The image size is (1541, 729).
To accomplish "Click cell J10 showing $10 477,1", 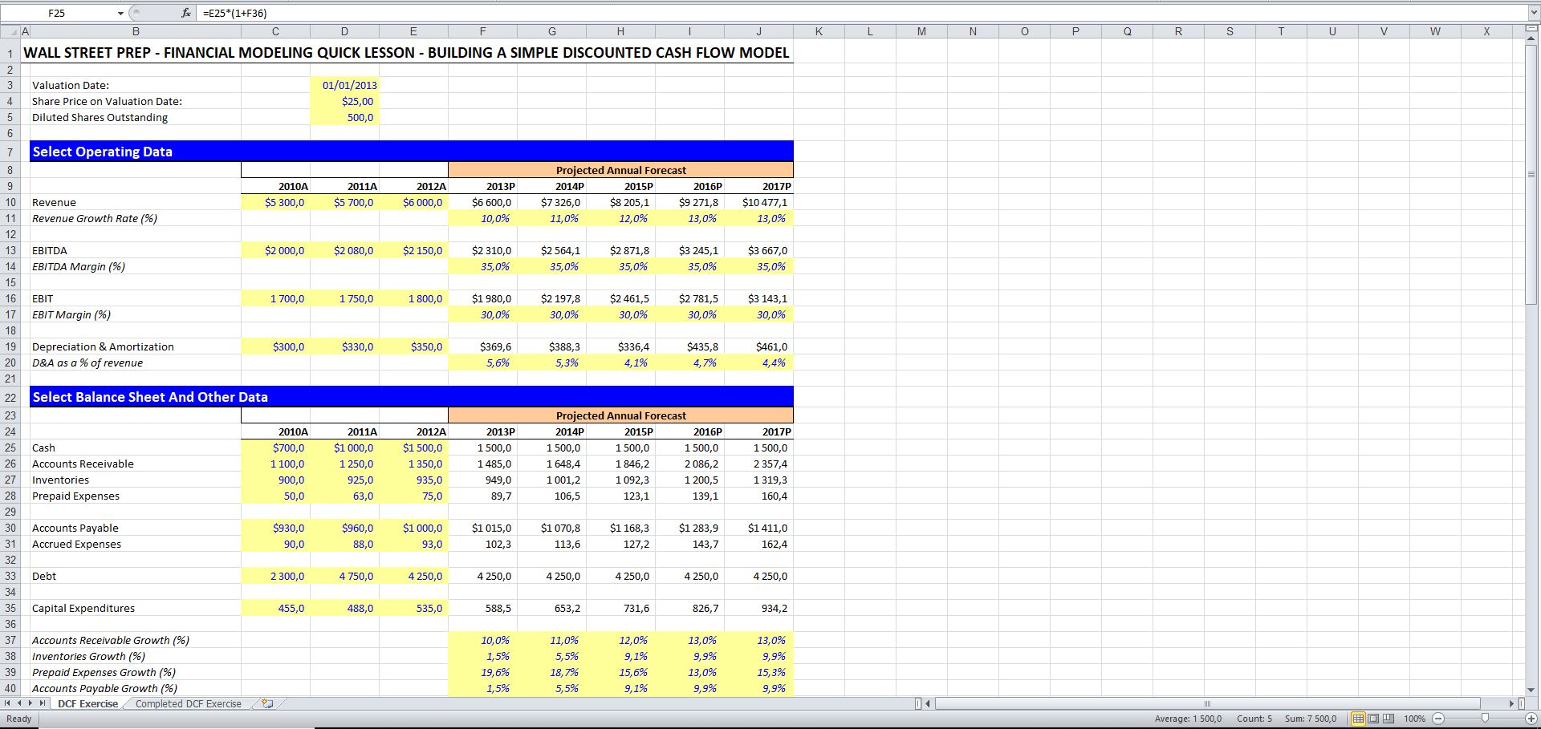I will click(758, 202).
